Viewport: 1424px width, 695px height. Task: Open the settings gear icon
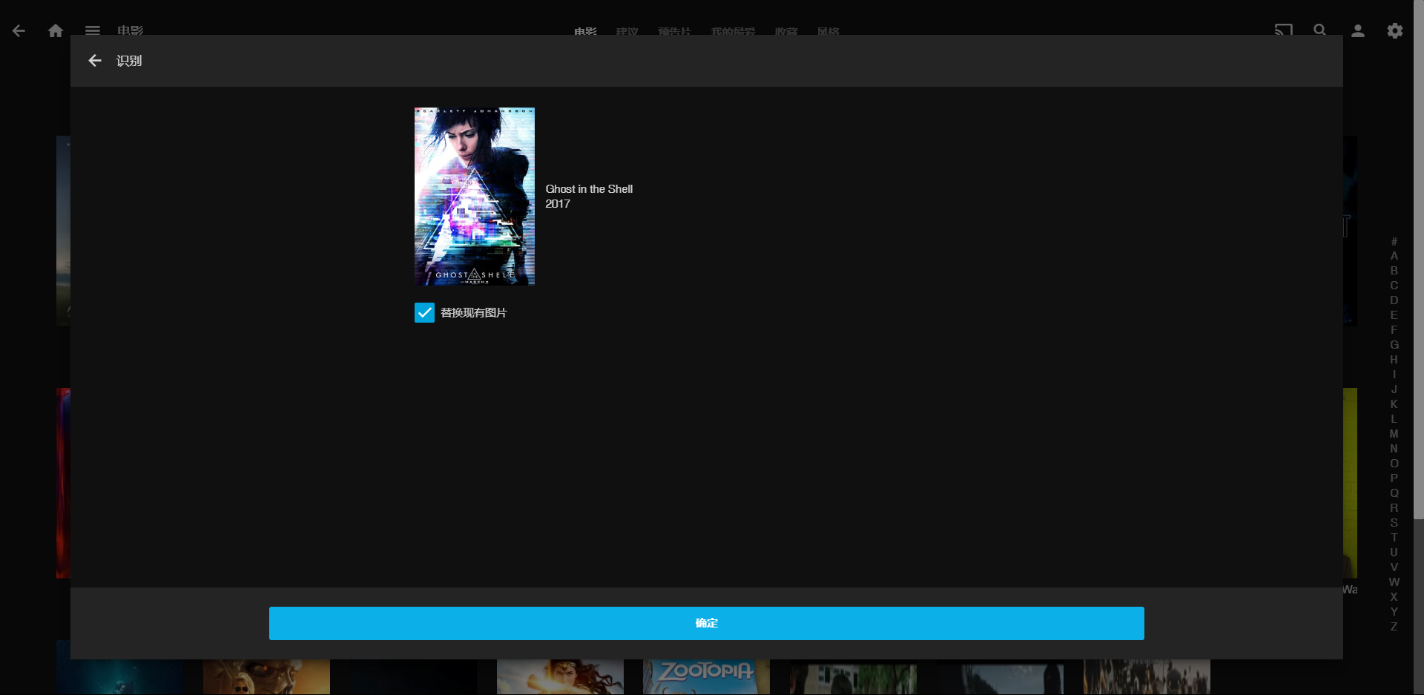(1395, 31)
